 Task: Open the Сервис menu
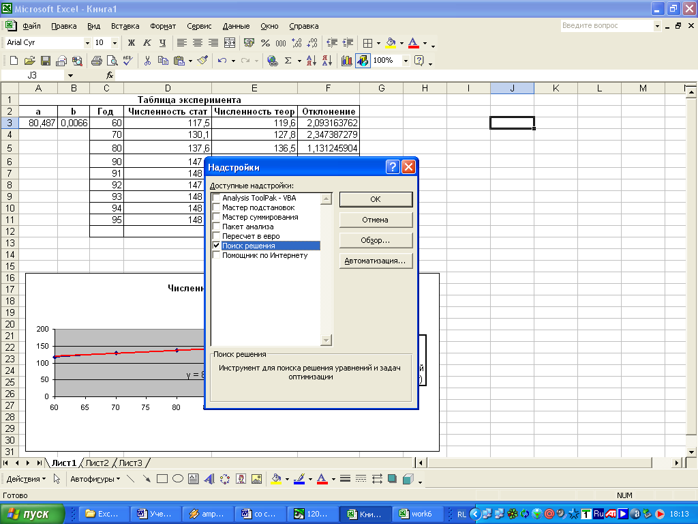199,26
